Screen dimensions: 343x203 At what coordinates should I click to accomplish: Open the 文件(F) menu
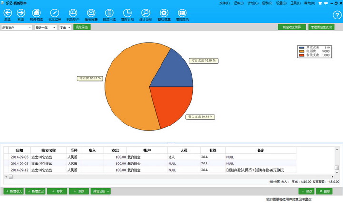point(224,3)
